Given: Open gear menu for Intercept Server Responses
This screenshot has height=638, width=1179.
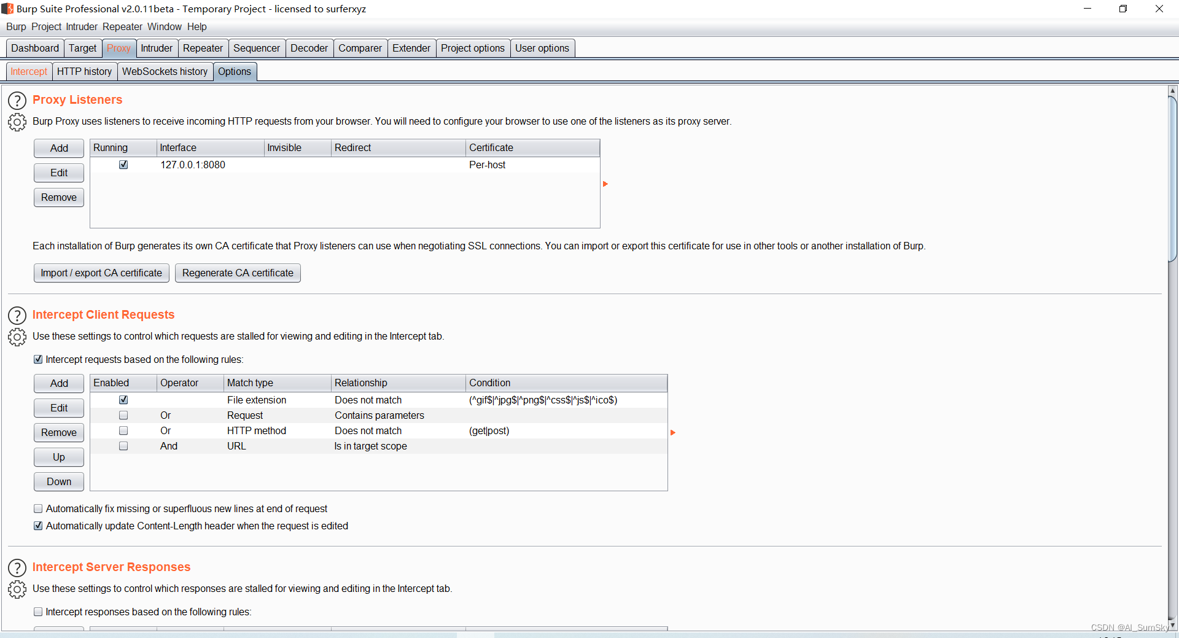Looking at the screenshot, I should click(17, 589).
